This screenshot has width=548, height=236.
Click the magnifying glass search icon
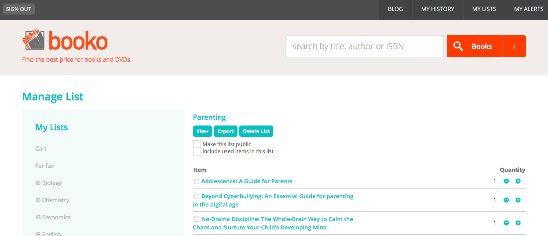(x=458, y=46)
